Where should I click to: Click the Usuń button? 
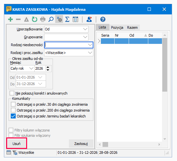[x=16, y=144]
